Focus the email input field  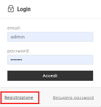click(x=50, y=37)
